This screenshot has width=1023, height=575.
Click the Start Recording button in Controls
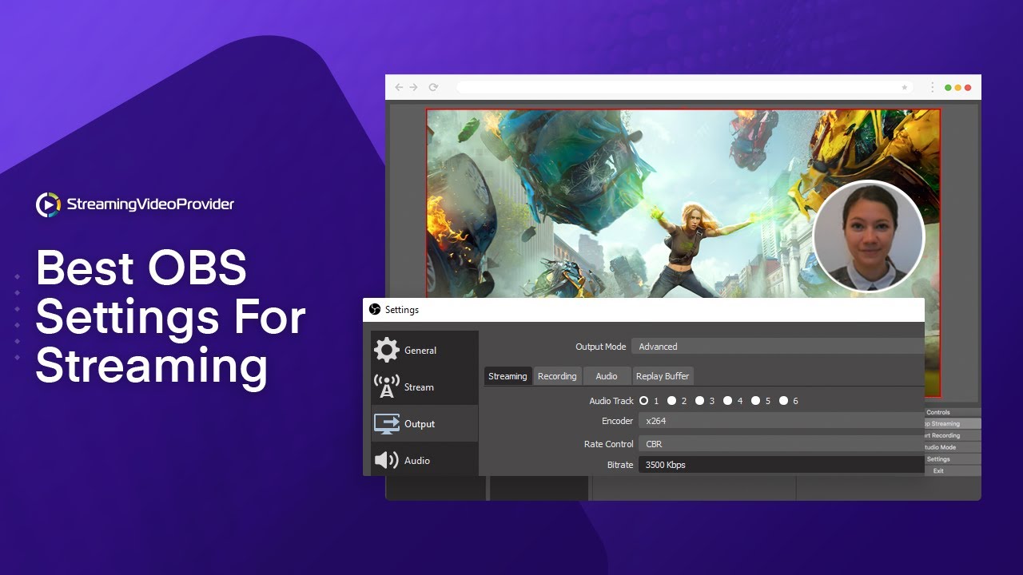953,436
